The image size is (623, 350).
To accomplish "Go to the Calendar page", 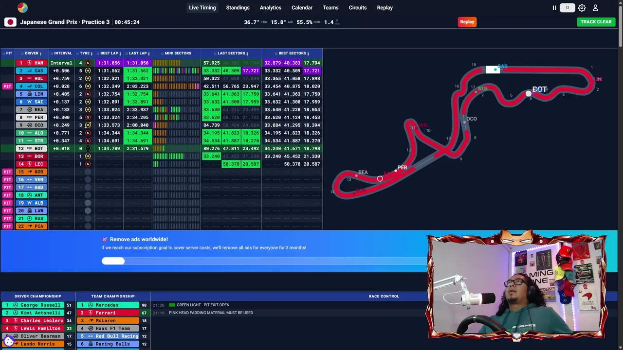I will pyautogui.click(x=302, y=8).
